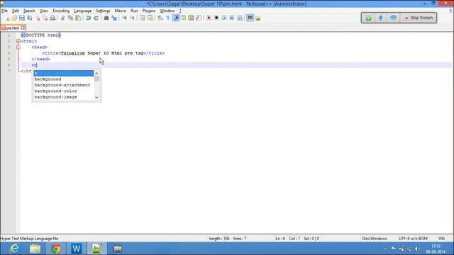This screenshot has height=255, width=454.
Task: Open the File menu
Action: tap(4, 11)
